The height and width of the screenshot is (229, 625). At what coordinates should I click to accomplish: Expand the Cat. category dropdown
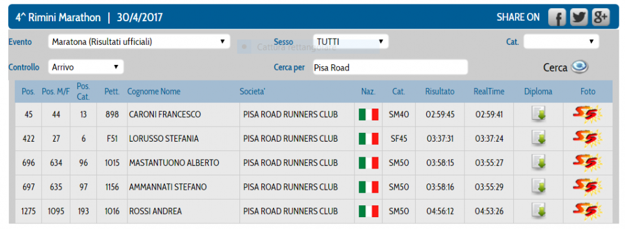point(561,41)
